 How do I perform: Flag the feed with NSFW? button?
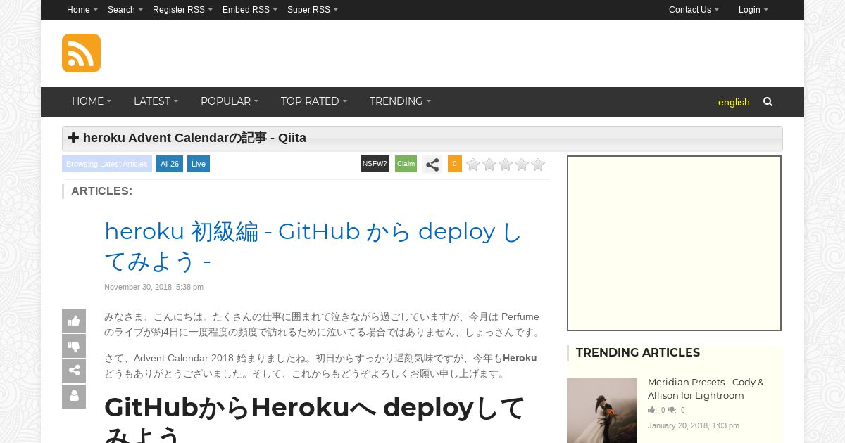click(x=375, y=164)
